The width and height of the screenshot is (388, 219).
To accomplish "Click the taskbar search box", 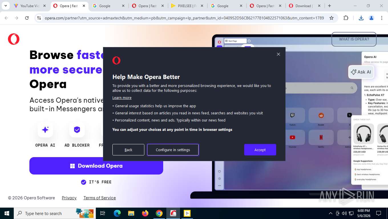I will point(54,213).
